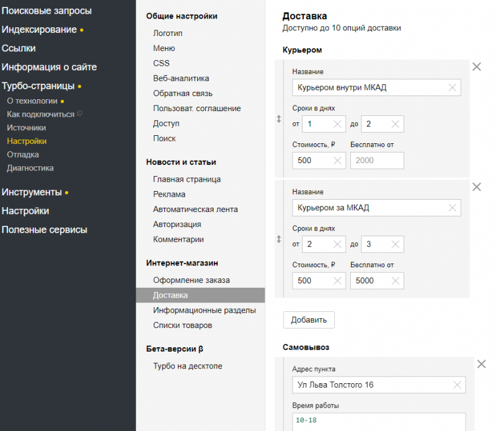Expand the Индексирование sidebar section
The width and height of the screenshot is (496, 431).
[x=39, y=30]
